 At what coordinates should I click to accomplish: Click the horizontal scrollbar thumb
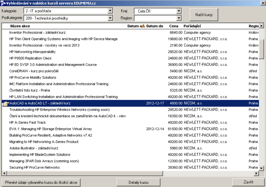(x=85, y=173)
